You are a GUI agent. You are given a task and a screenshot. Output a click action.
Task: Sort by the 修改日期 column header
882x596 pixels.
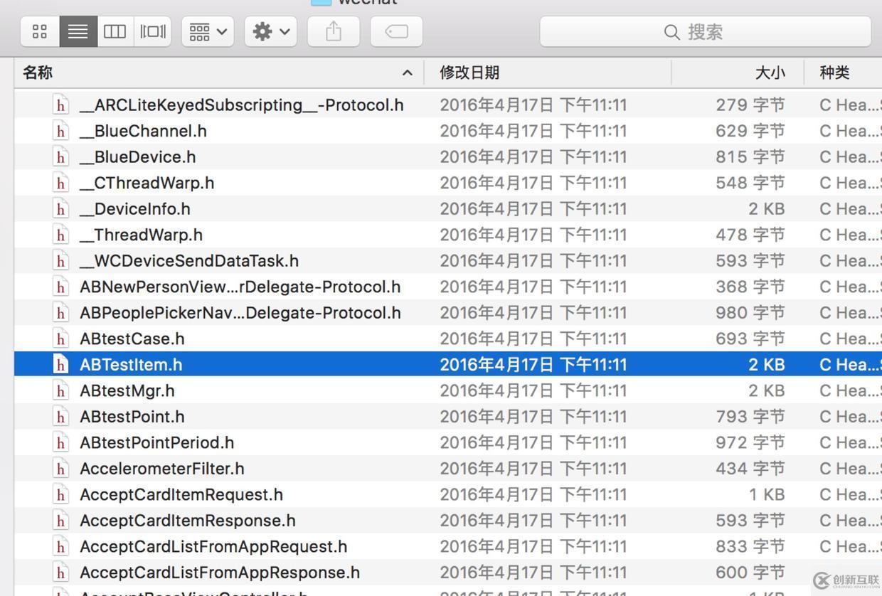469,73
